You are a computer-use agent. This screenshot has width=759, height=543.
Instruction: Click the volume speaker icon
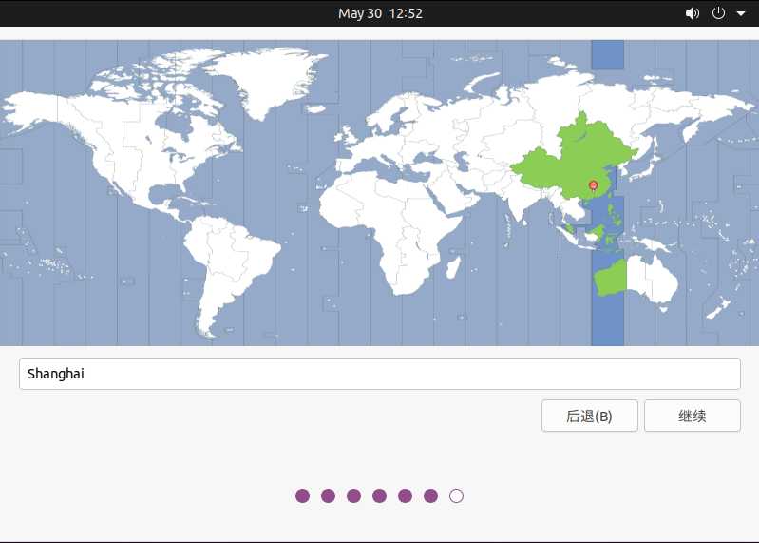(693, 13)
